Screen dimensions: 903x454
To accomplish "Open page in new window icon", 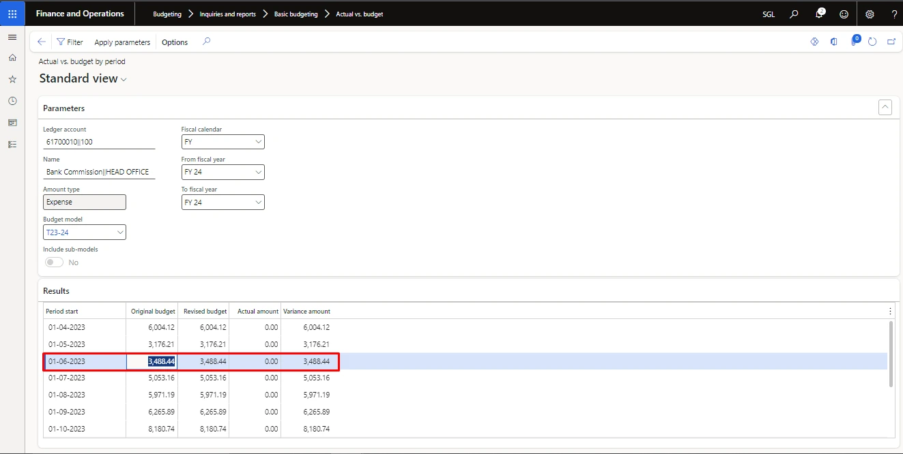I will pyautogui.click(x=891, y=42).
